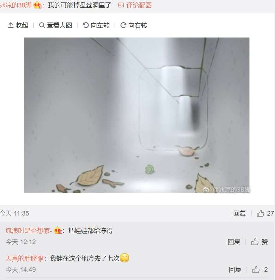The height and width of the screenshot is (280, 275).
Task: Rotate image left with 向左转
Action: tap(96, 25)
